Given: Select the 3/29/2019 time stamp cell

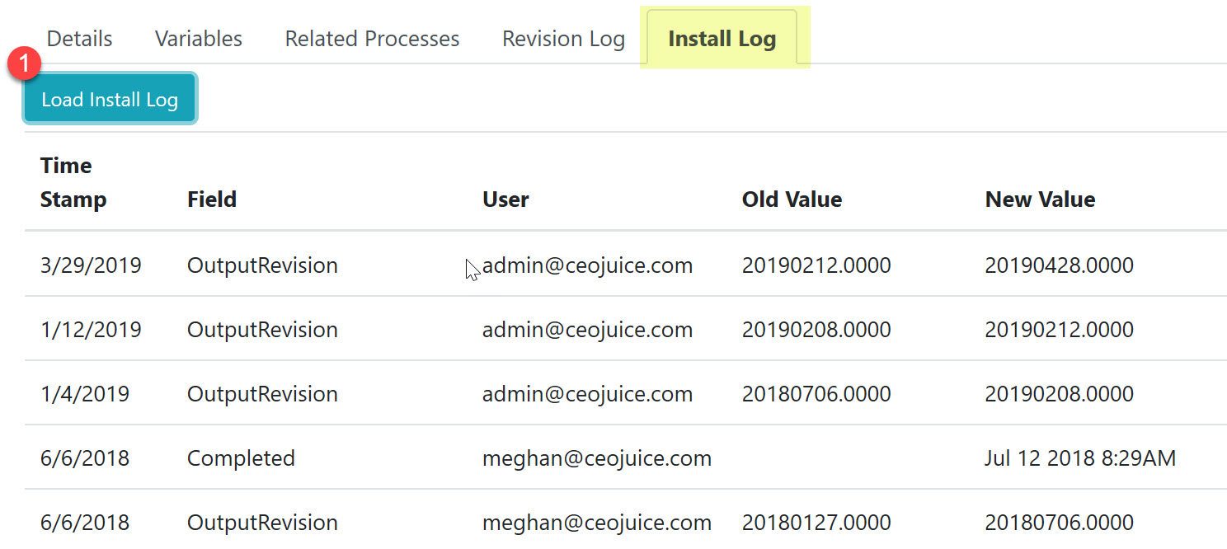Looking at the screenshot, I should [x=91, y=265].
